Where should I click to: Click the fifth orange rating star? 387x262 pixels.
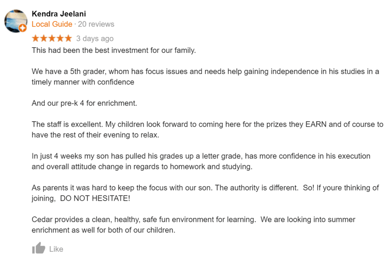click(68, 38)
